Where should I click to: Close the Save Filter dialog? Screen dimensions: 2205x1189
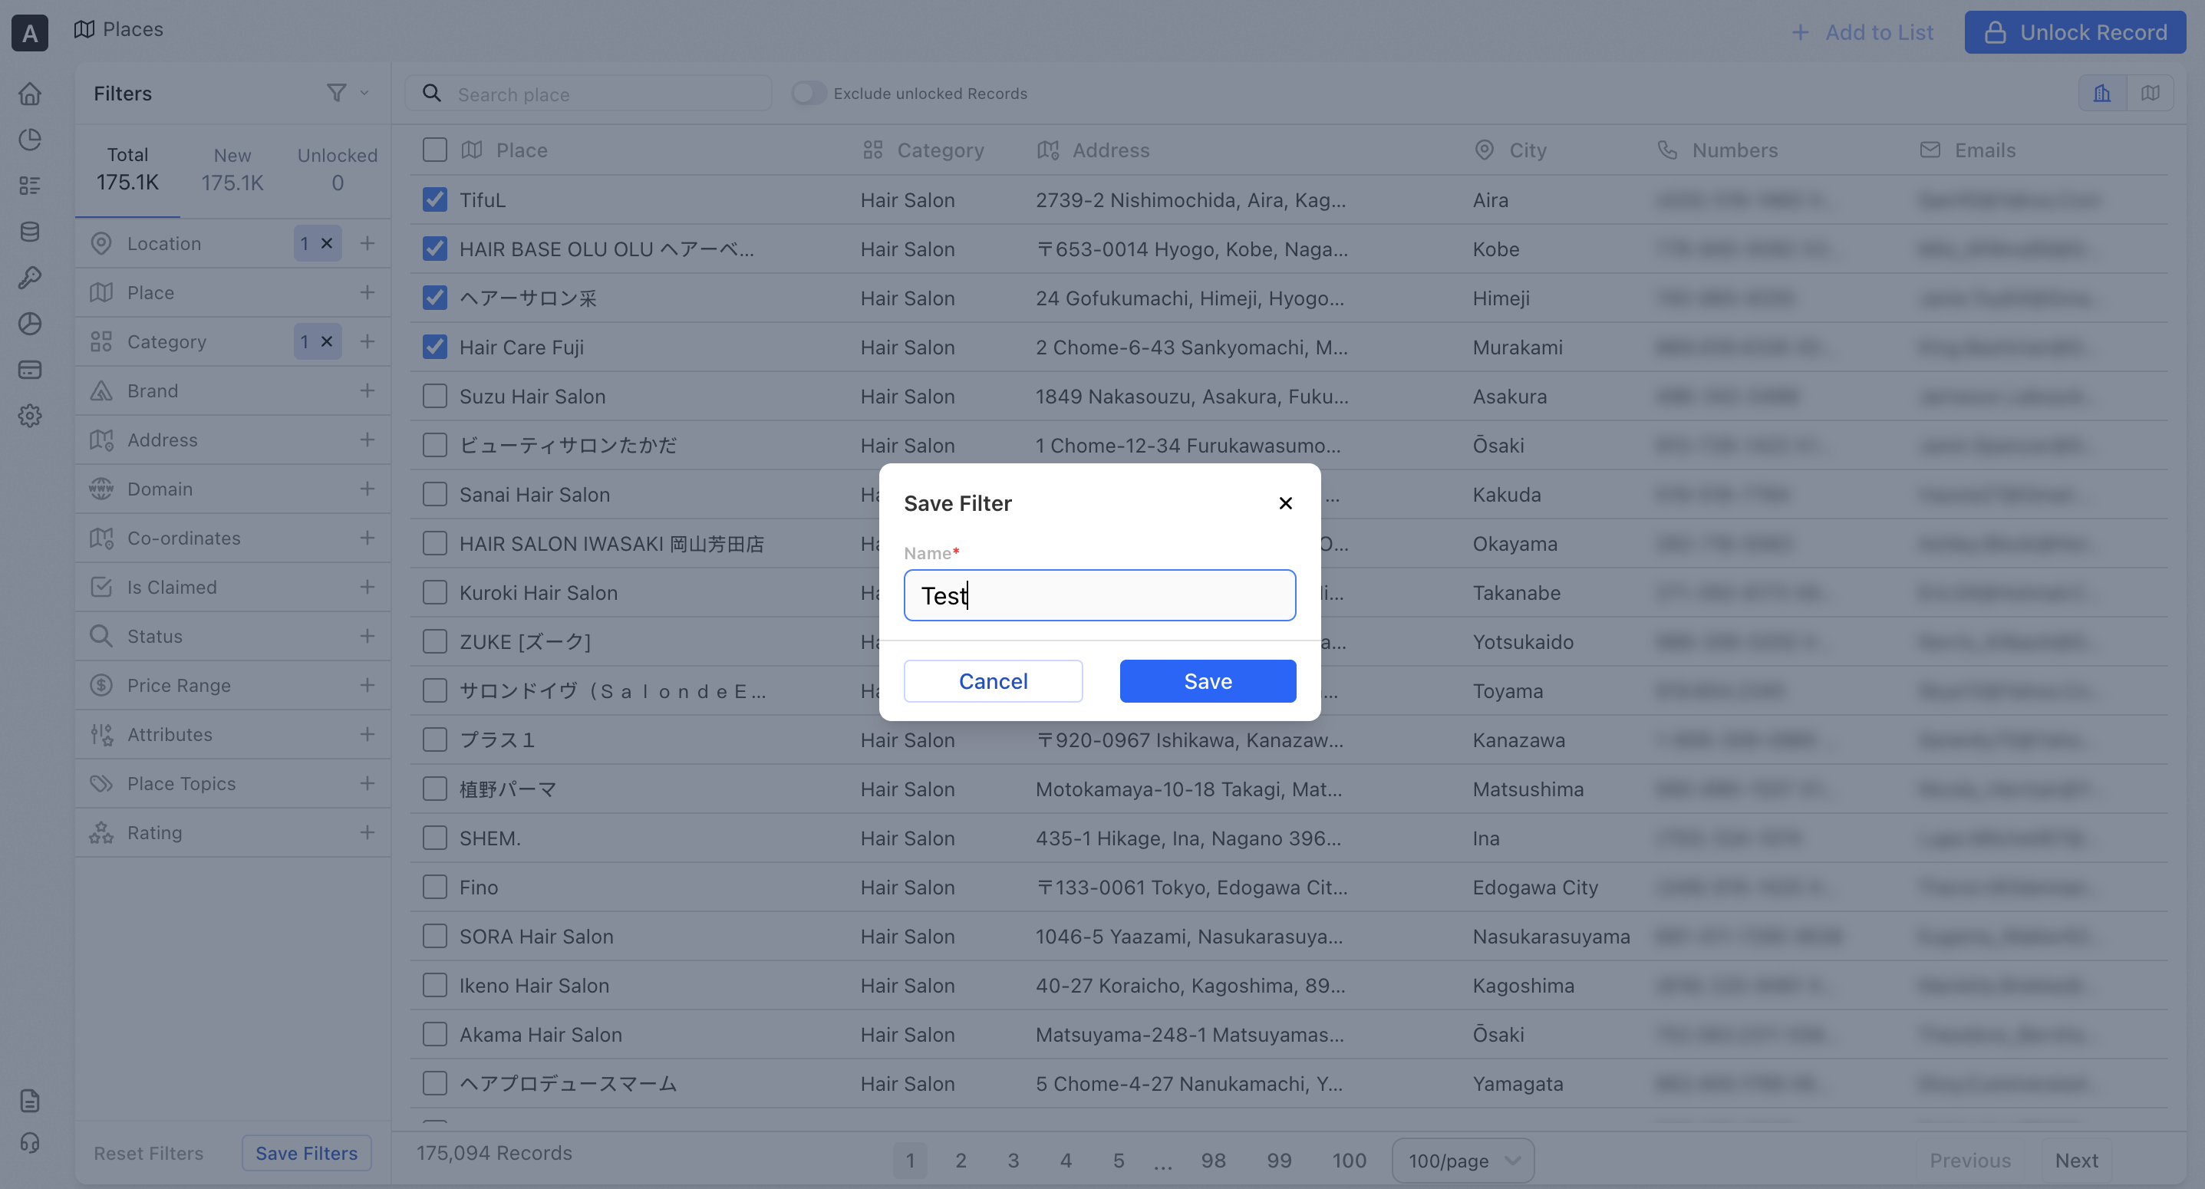[x=1285, y=503]
